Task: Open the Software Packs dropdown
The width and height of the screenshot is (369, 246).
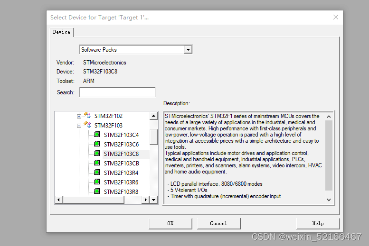Action: tap(188, 50)
